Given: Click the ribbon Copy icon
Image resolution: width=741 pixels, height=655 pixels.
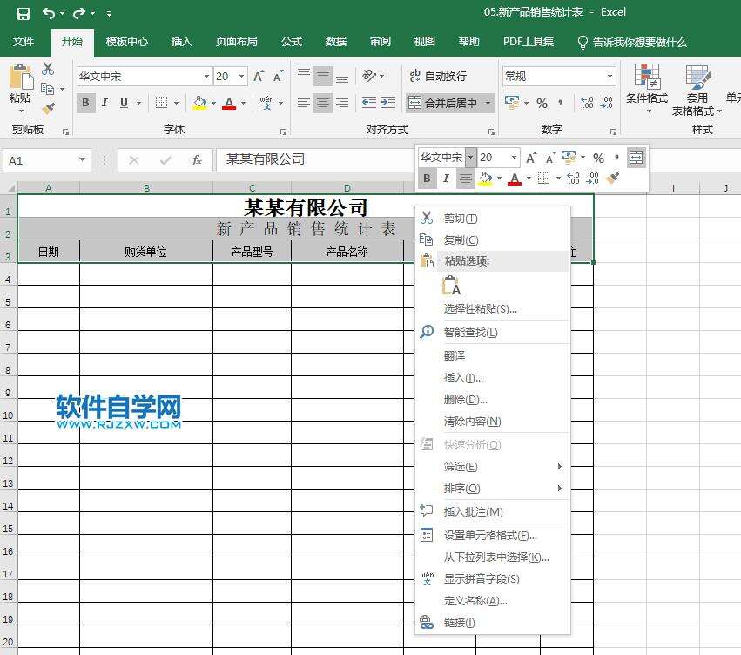Looking at the screenshot, I should pyautogui.click(x=47, y=89).
